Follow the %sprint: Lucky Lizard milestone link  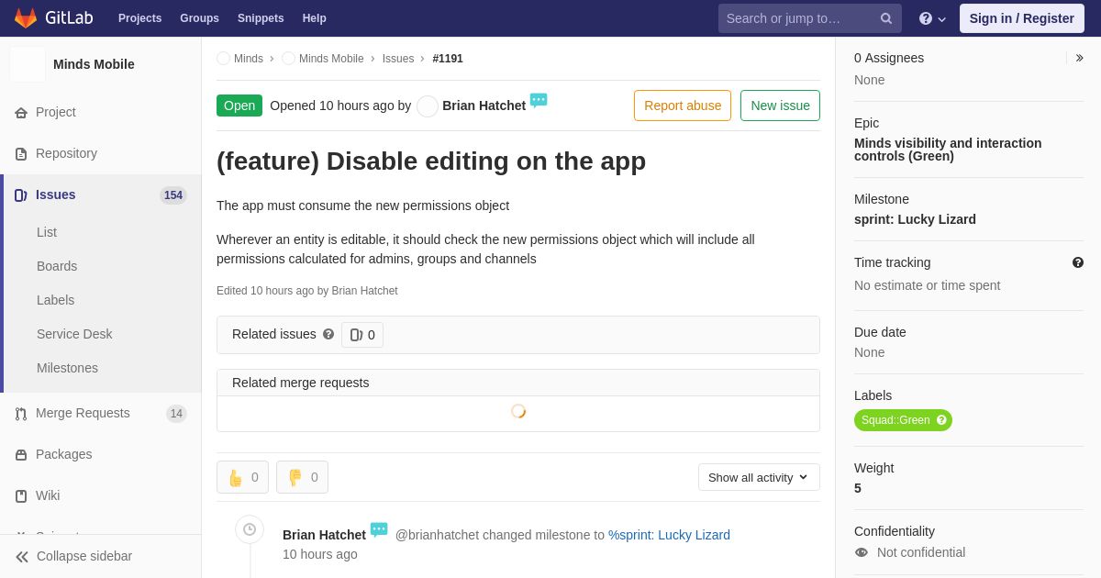click(669, 535)
